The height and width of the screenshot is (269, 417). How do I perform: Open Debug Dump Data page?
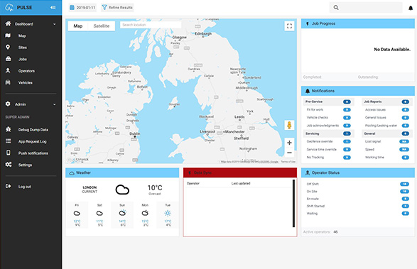(x=33, y=130)
